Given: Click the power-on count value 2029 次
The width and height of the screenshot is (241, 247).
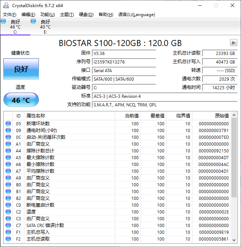Looking at the screenshot, I should coord(220,79).
